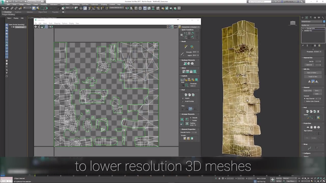Screen dimensions: 326x183
Task: Select the Rotate tool in the UV editor toolbar
Action: point(39,27)
